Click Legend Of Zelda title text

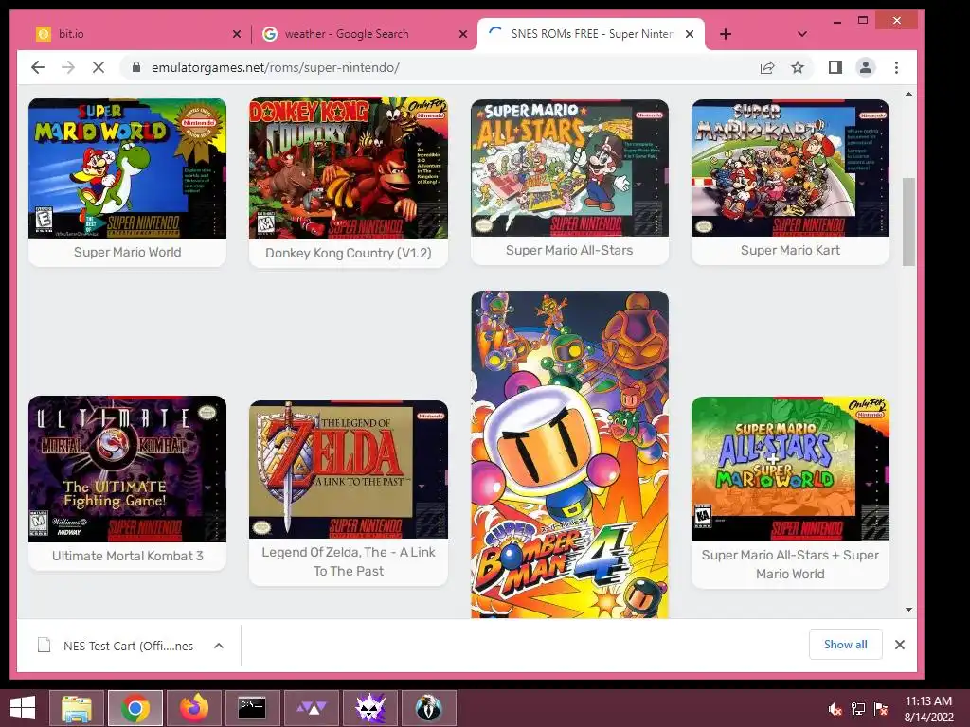click(349, 561)
